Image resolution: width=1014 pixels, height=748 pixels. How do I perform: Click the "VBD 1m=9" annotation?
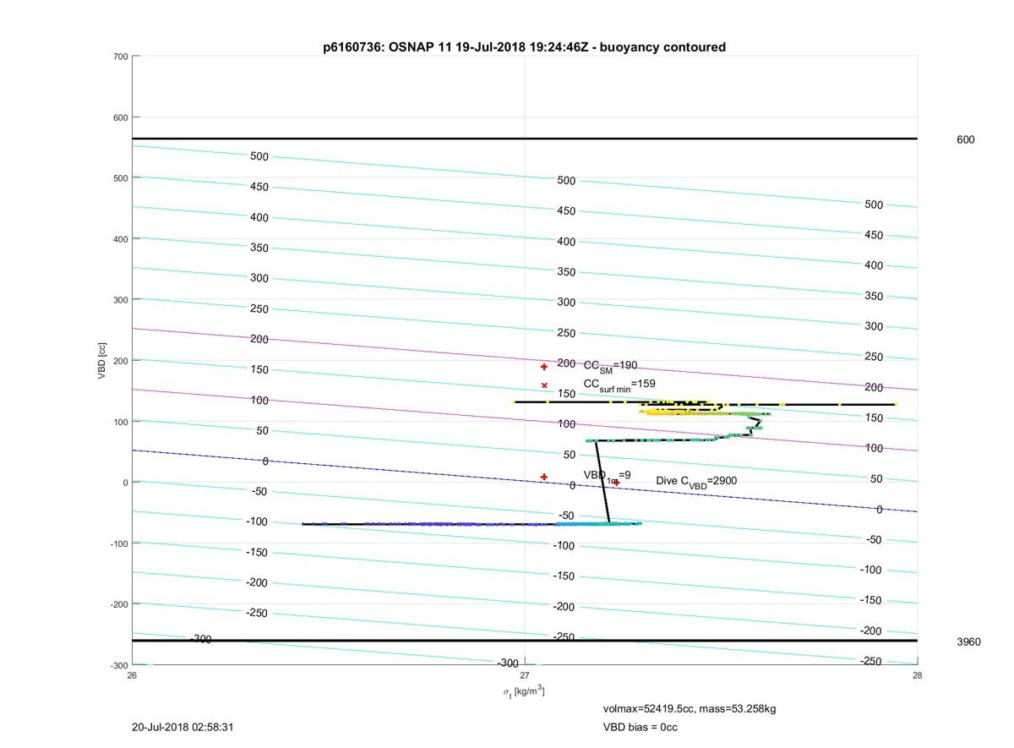click(x=607, y=476)
